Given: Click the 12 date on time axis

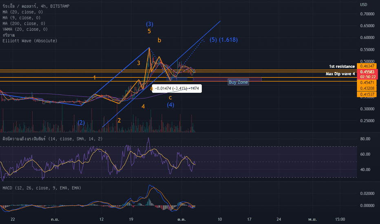Looking at the screenshot, I should [x=101, y=220].
